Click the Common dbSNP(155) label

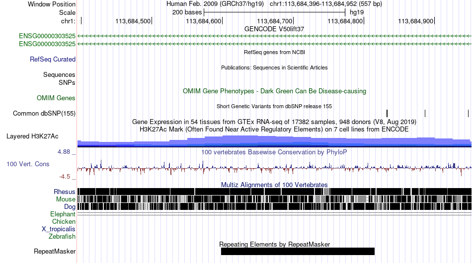[44, 113]
